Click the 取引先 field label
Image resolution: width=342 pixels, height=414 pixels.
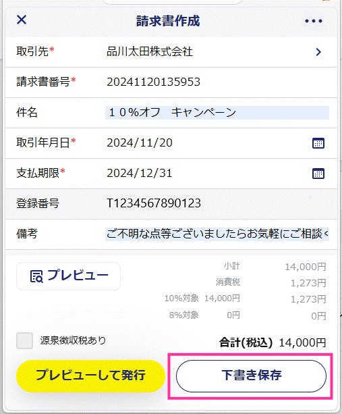[32, 51]
